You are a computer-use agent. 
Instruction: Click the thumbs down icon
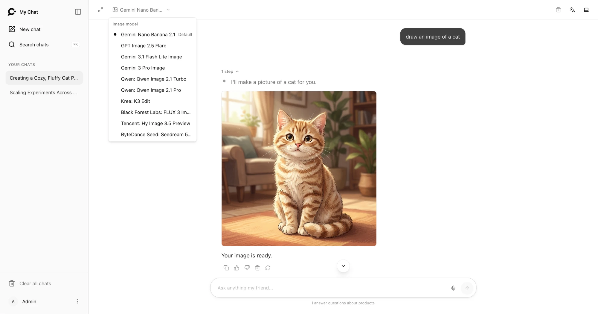click(247, 268)
